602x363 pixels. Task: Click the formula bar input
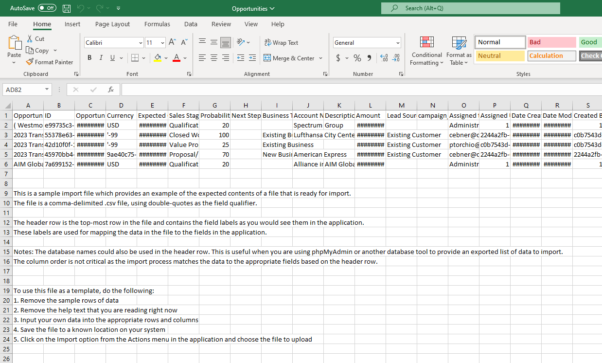click(x=361, y=90)
